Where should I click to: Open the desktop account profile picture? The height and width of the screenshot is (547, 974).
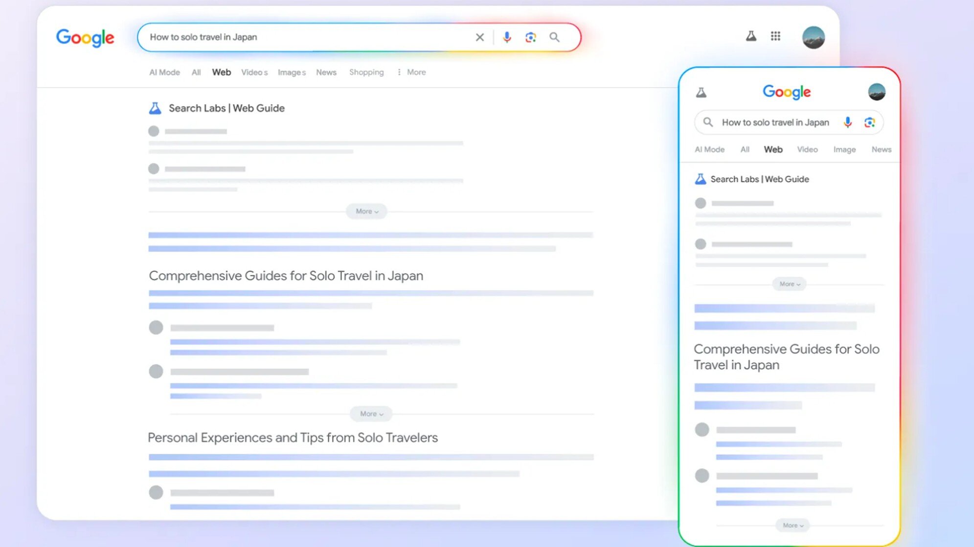pos(813,37)
